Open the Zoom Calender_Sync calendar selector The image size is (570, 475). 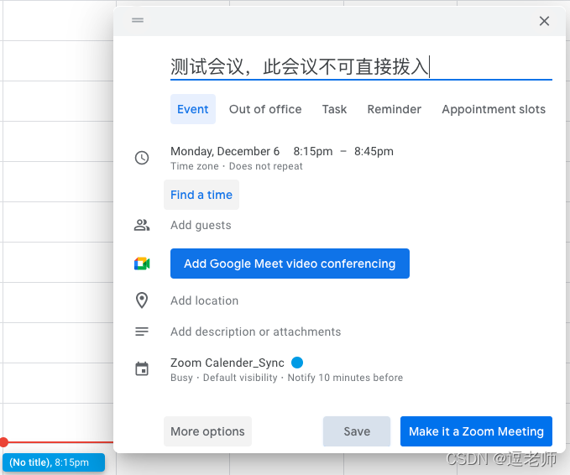[227, 363]
